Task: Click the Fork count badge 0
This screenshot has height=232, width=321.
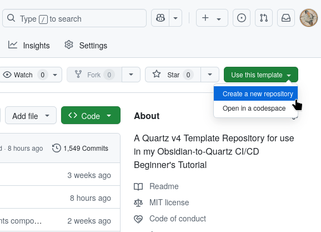Action: coord(109,75)
